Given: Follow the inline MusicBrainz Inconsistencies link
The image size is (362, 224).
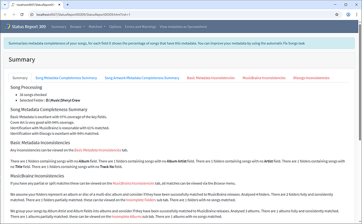Looking at the screenshot, I should (133, 184).
